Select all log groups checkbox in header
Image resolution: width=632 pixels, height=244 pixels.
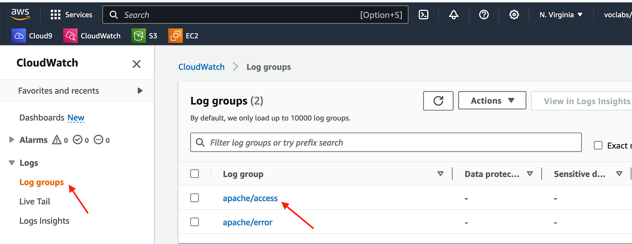click(x=195, y=174)
